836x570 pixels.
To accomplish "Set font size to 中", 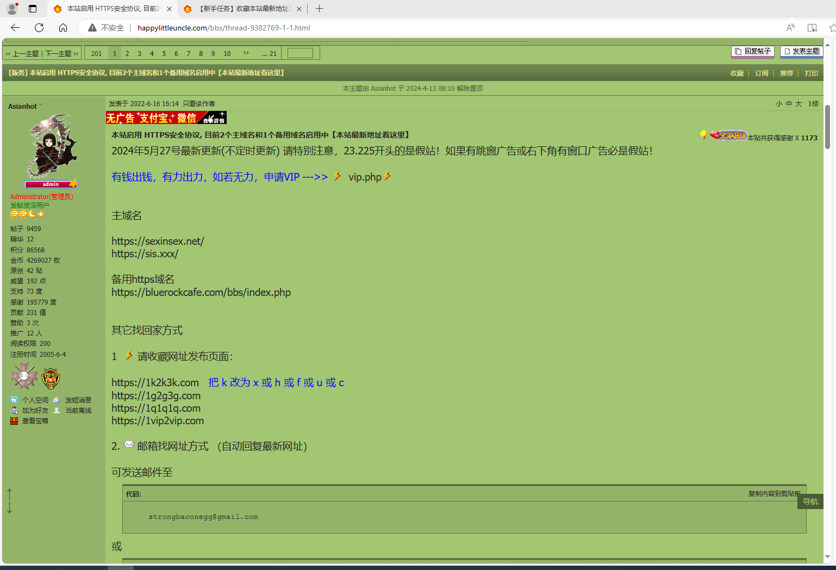I will (x=789, y=103).
